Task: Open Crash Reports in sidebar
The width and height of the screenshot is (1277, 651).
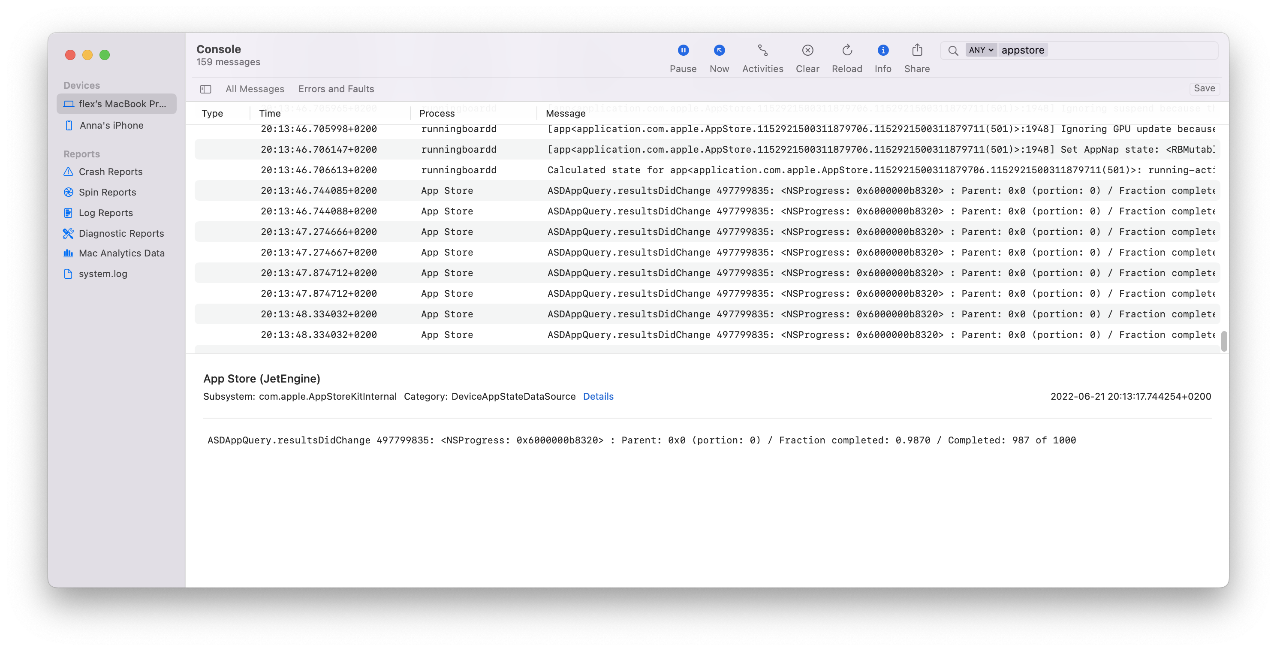Action: click(x=110, y=172)
